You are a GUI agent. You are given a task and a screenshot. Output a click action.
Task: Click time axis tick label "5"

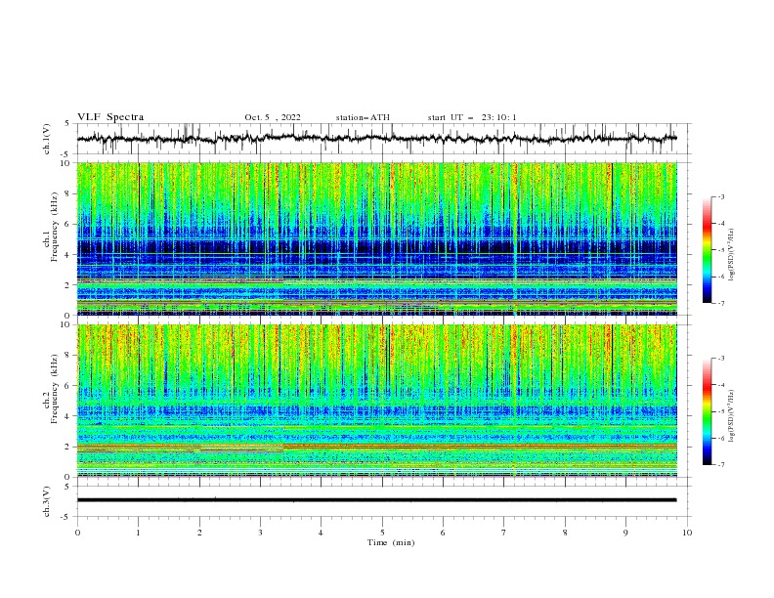(382, 533)
